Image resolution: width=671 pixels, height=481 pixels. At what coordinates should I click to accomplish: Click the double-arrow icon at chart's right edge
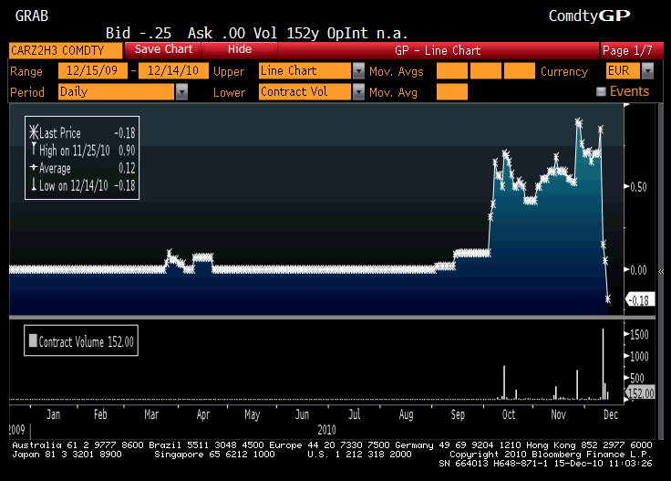click(661, 272)
